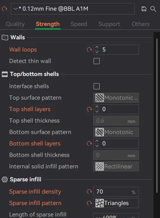Open the Sparse infill pattern Triangles dropdown
The width and height of the screenshot is (160, 218).
[116, 203]
